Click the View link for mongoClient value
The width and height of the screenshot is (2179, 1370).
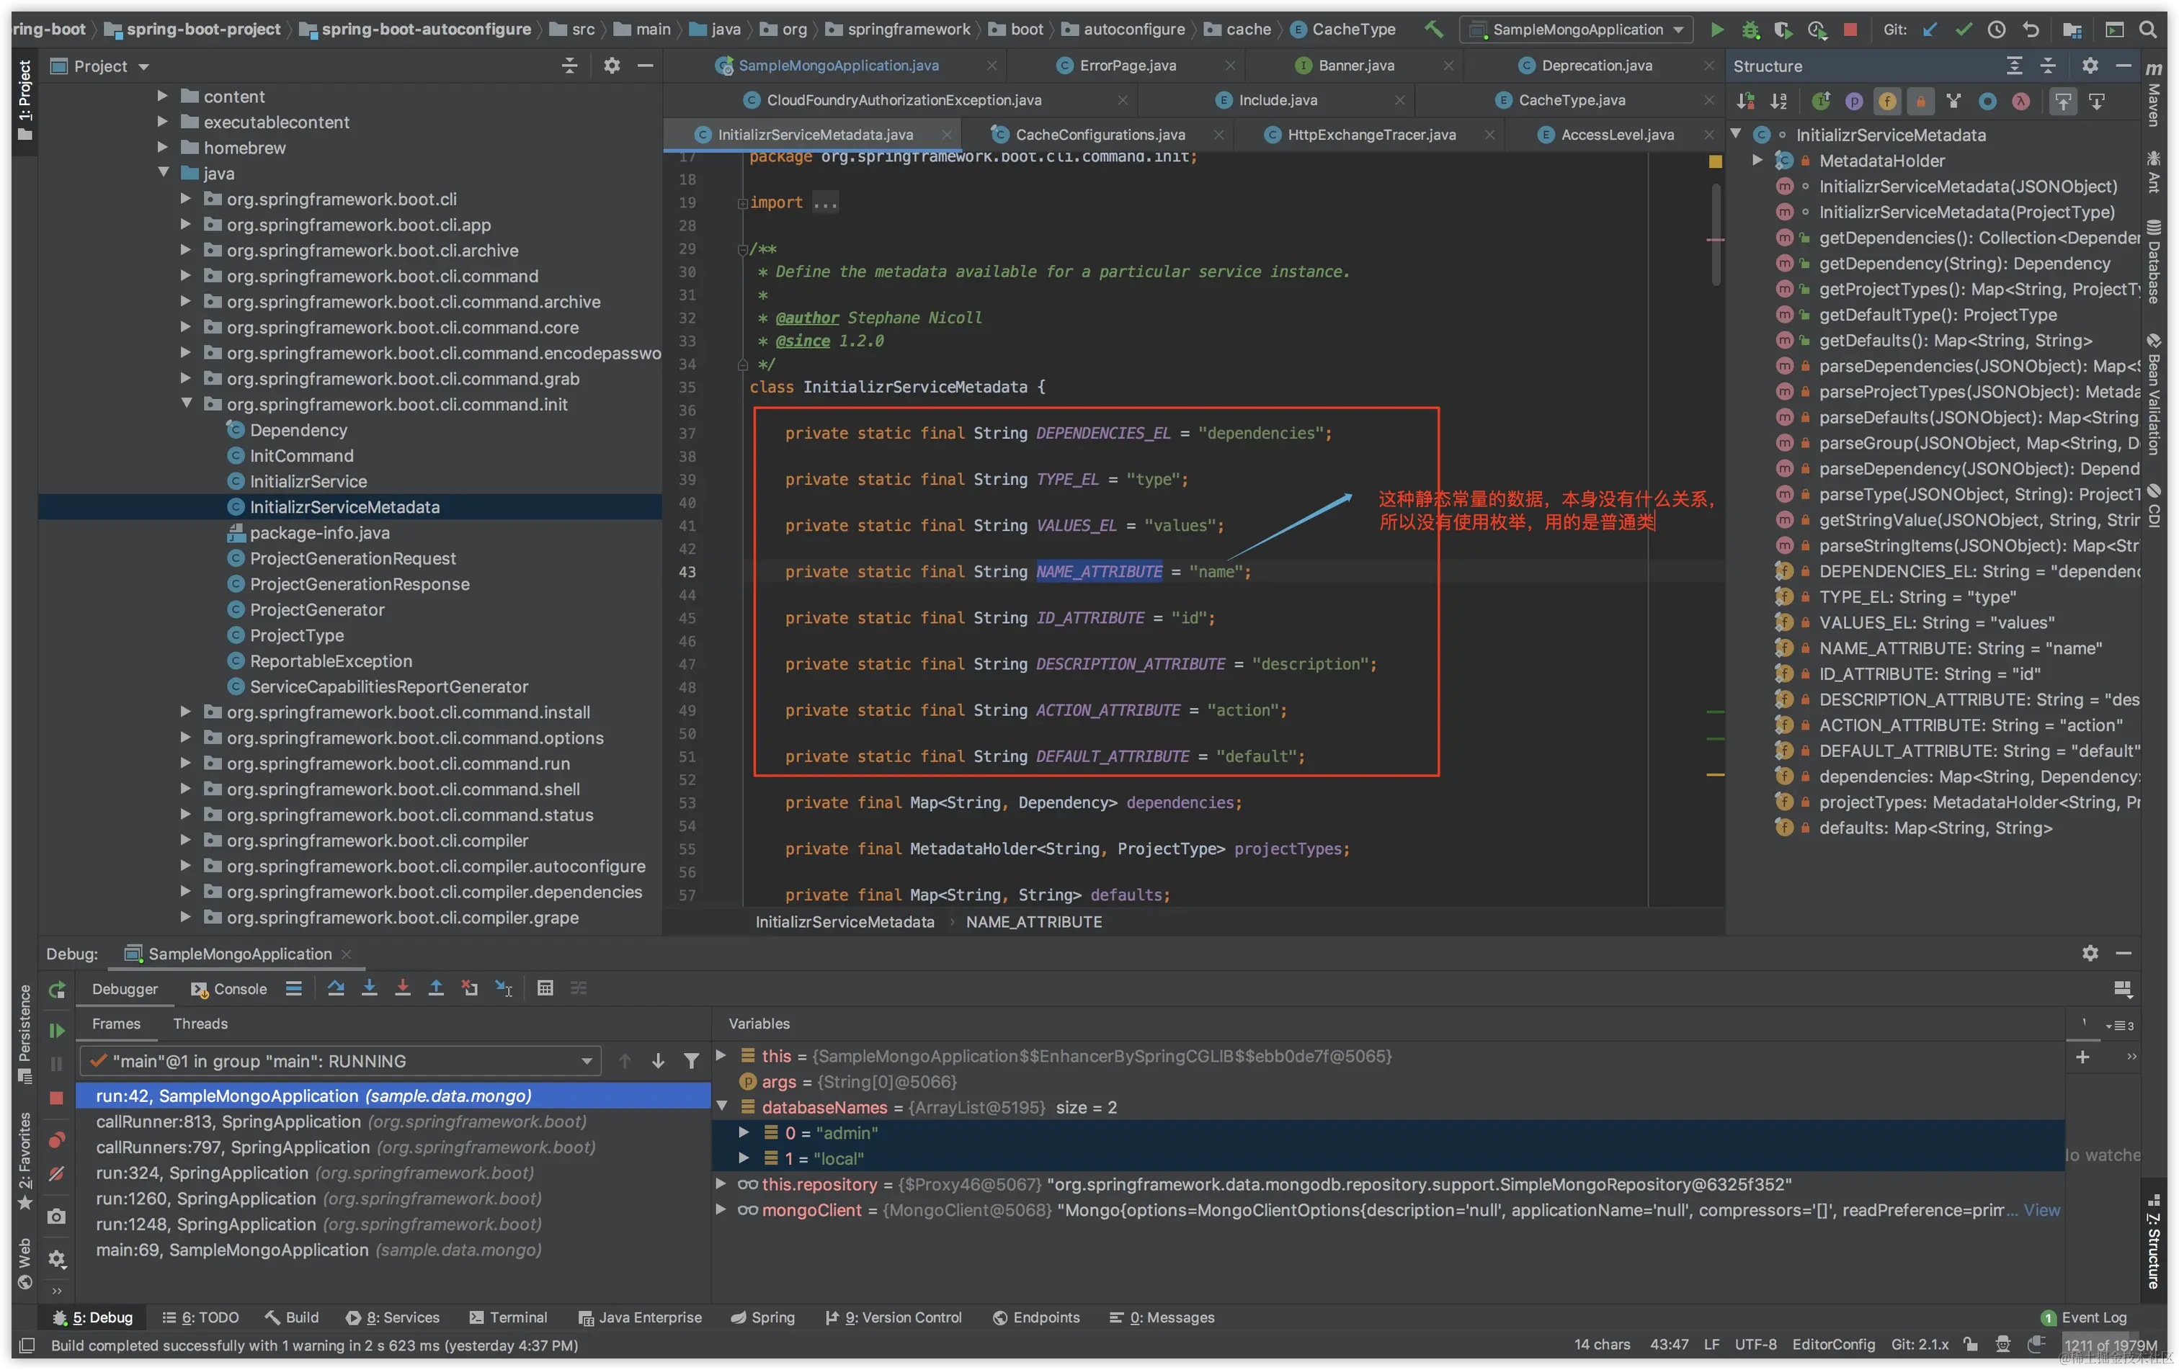coord(2041,1210)
